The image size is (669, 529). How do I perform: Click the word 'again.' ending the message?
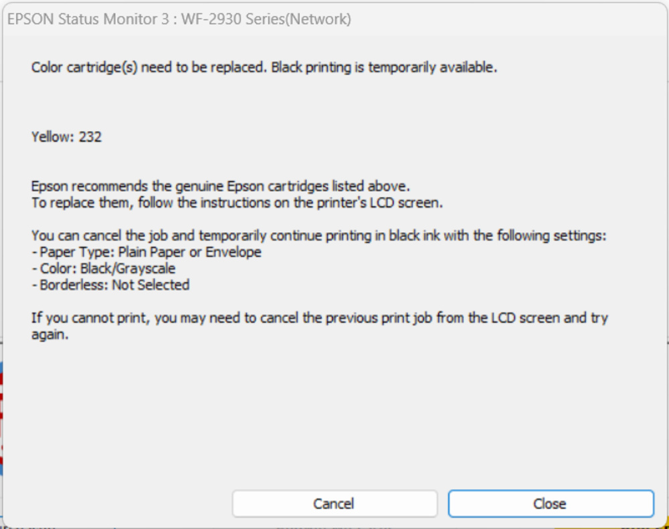click(x=50, y=334)
